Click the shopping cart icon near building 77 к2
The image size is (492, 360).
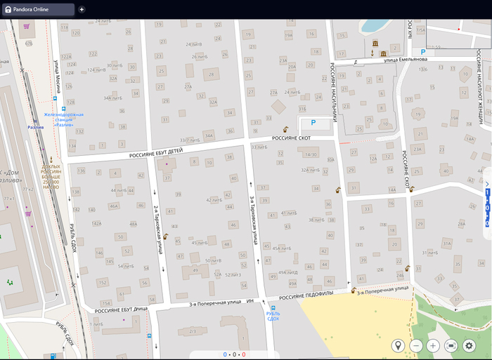click(28, 213)
